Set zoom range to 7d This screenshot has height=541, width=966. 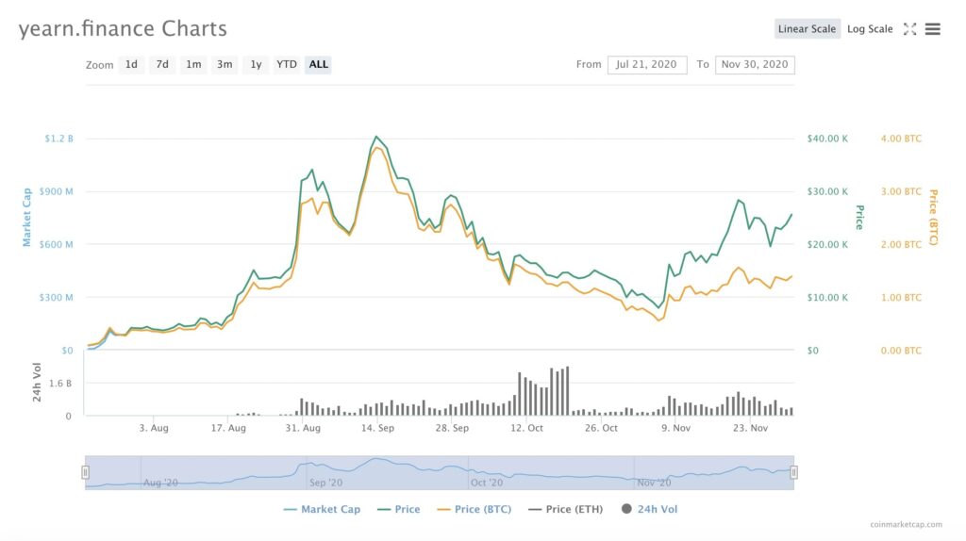tap(162, 65)
